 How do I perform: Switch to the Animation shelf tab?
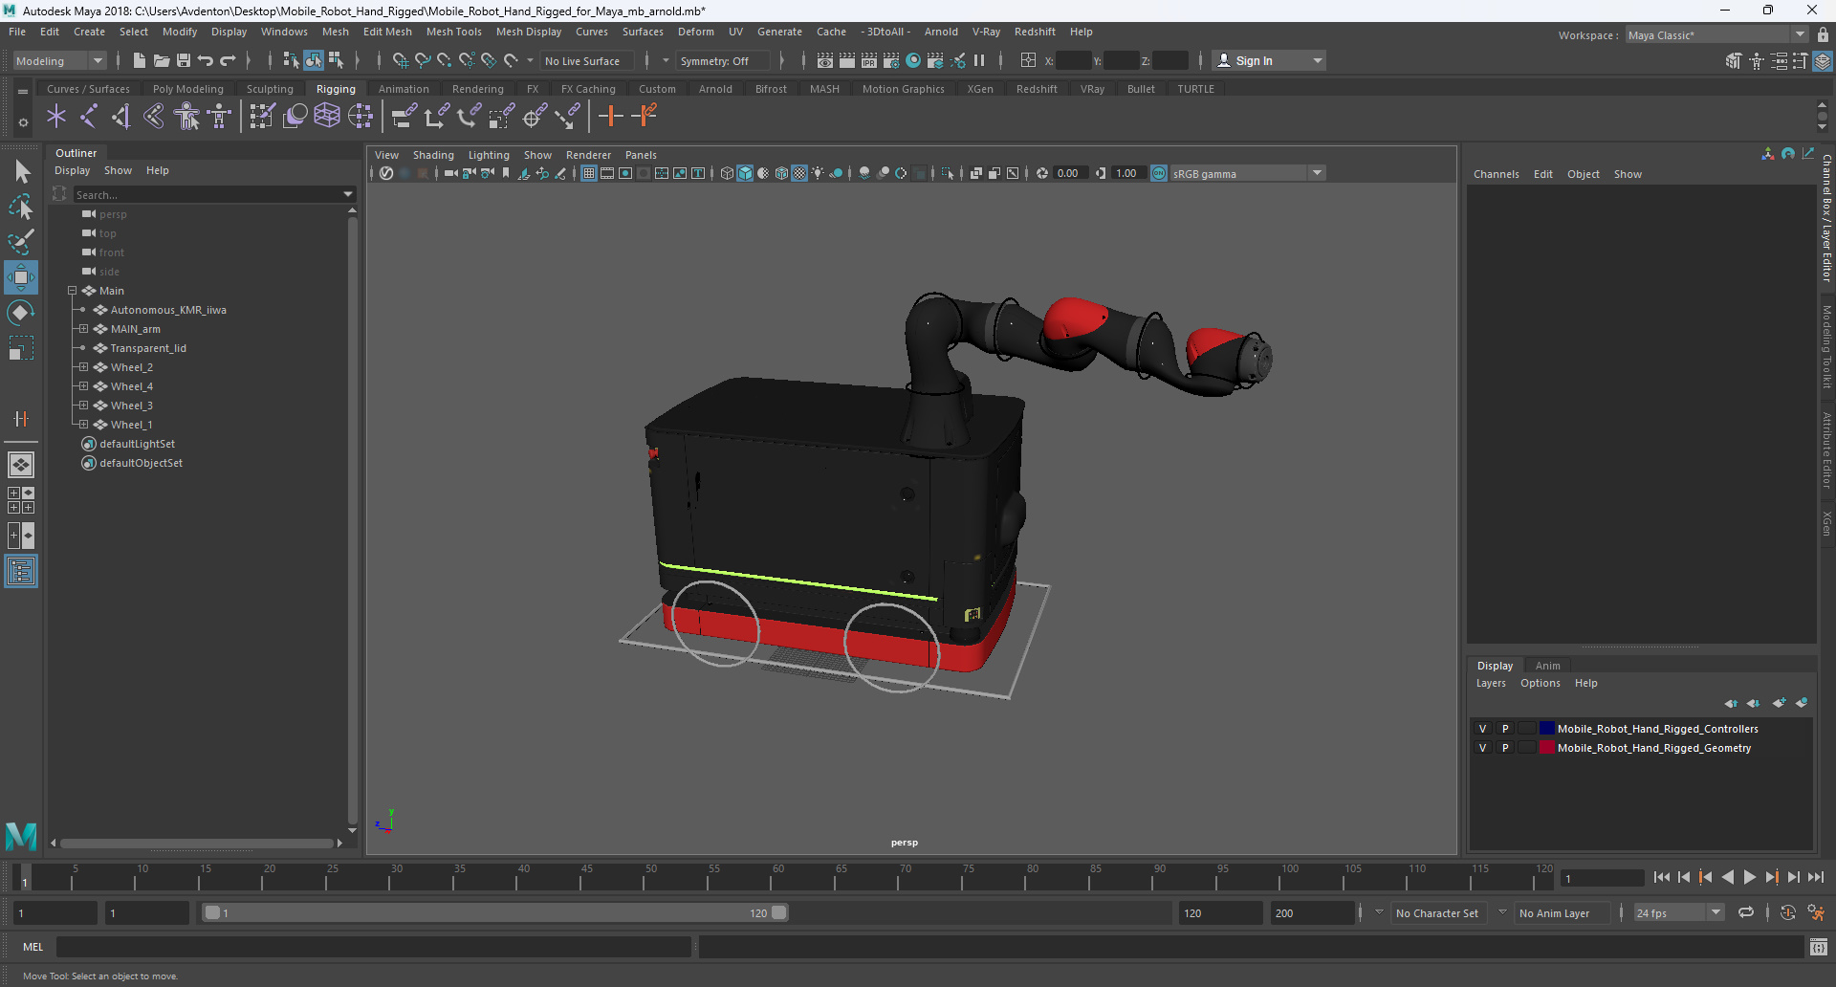pos(404,89)
